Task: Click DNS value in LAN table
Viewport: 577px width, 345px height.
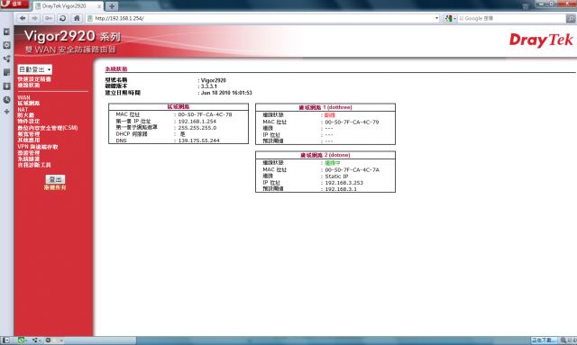Action: (x=198, y=141)
